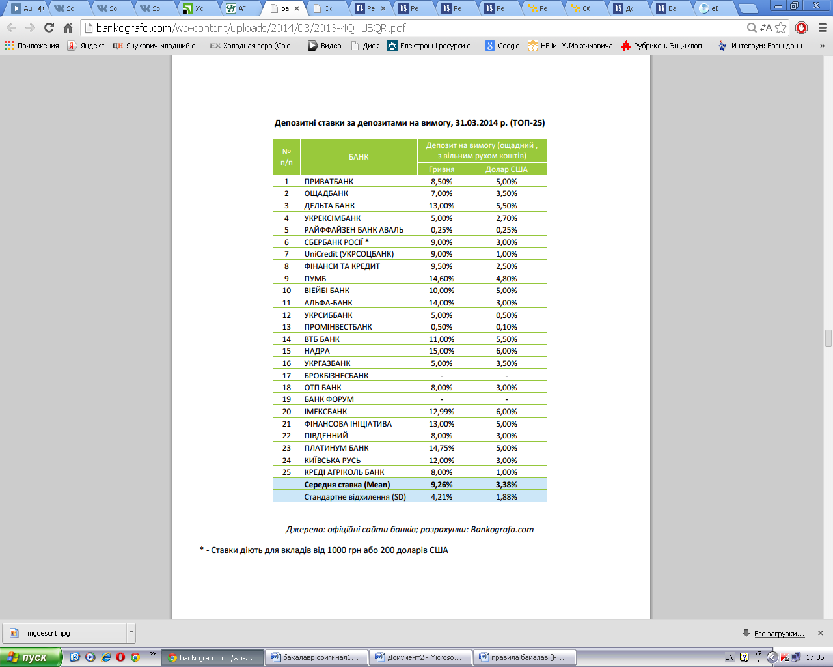Bookmark this page with the star icon

click(x=781, y=28)
